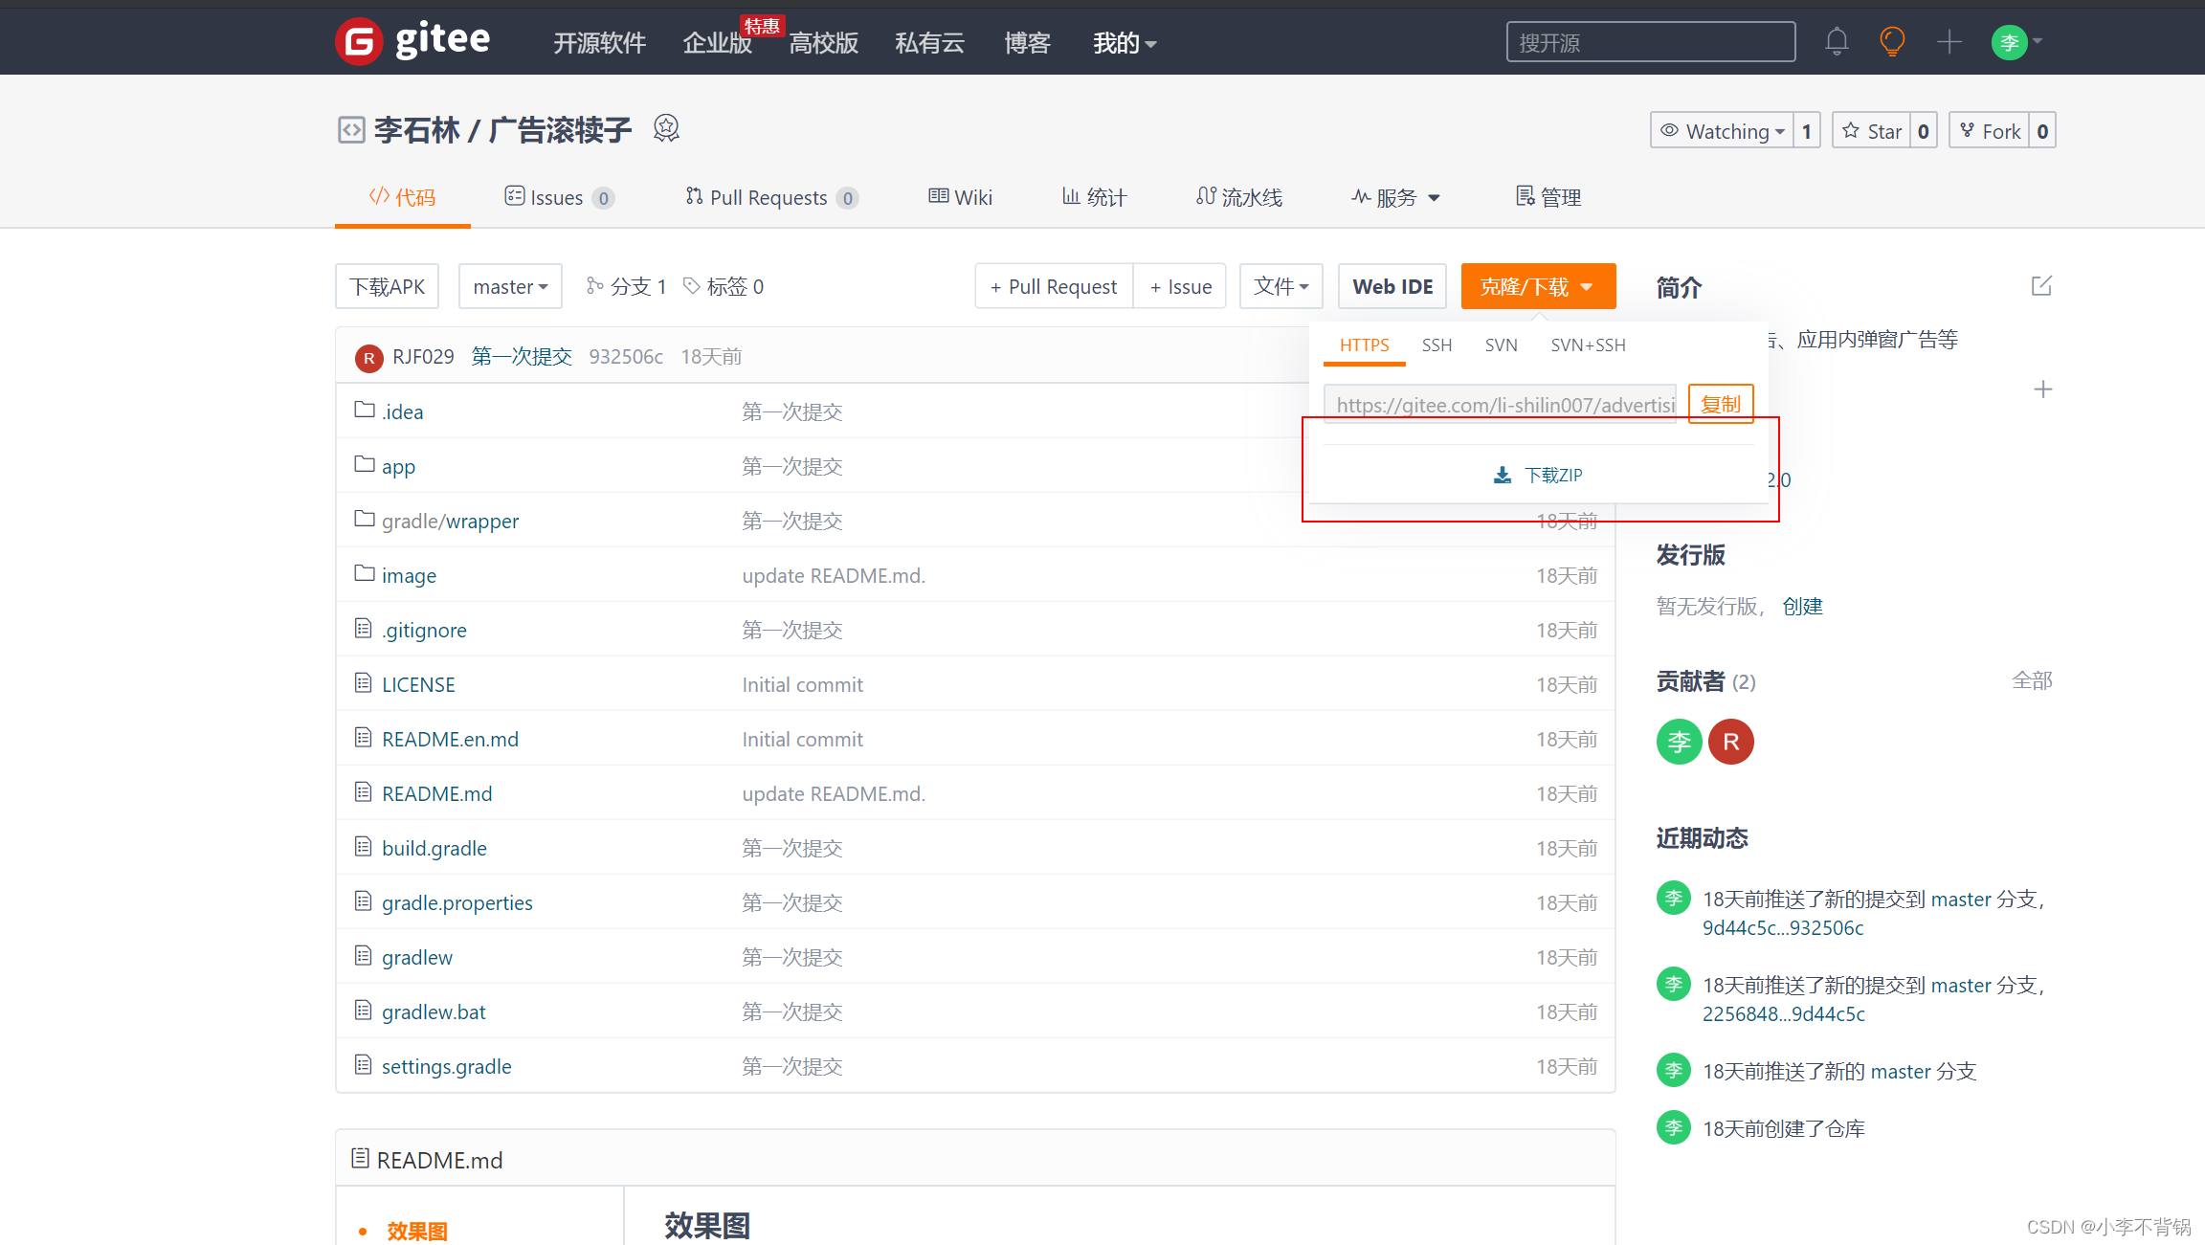Open the Issues tab

[560, 198]
